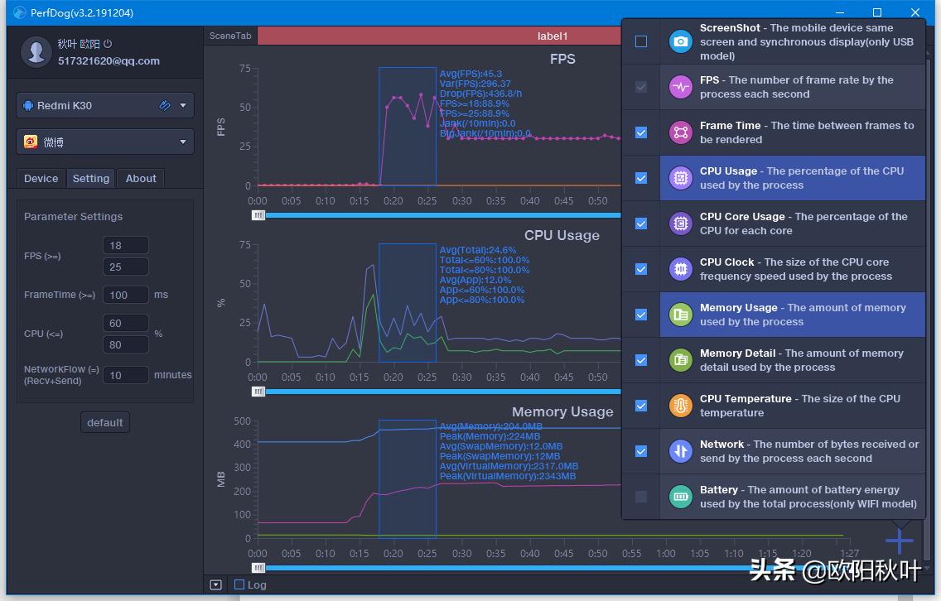Image resolution: width=941 pixels, height=601 pixels.
Task: Click the FPS threshold field showing 25
Action: point(126,267)
